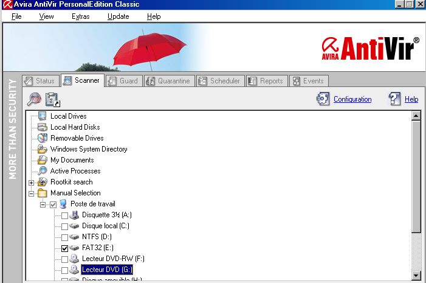Click the Rootkit search icon
This screenshot has height=283, width=426.
click(43, 182)
